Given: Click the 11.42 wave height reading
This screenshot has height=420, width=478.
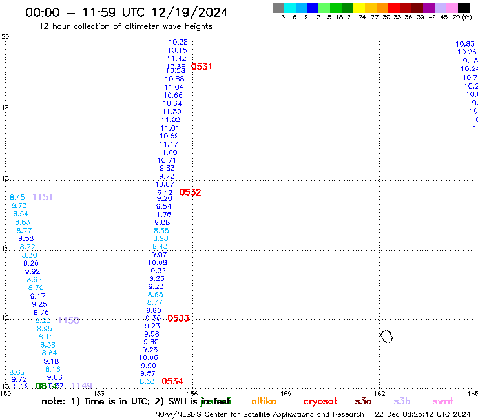Looking at the screenshot, I should (176, 58).
